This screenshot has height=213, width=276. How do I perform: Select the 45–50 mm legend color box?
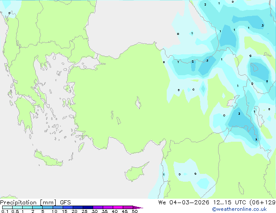coord(128,207)
